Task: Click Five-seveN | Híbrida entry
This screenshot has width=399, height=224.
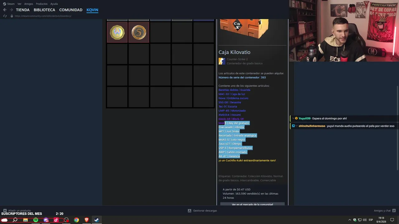Action: coord(231,127)
